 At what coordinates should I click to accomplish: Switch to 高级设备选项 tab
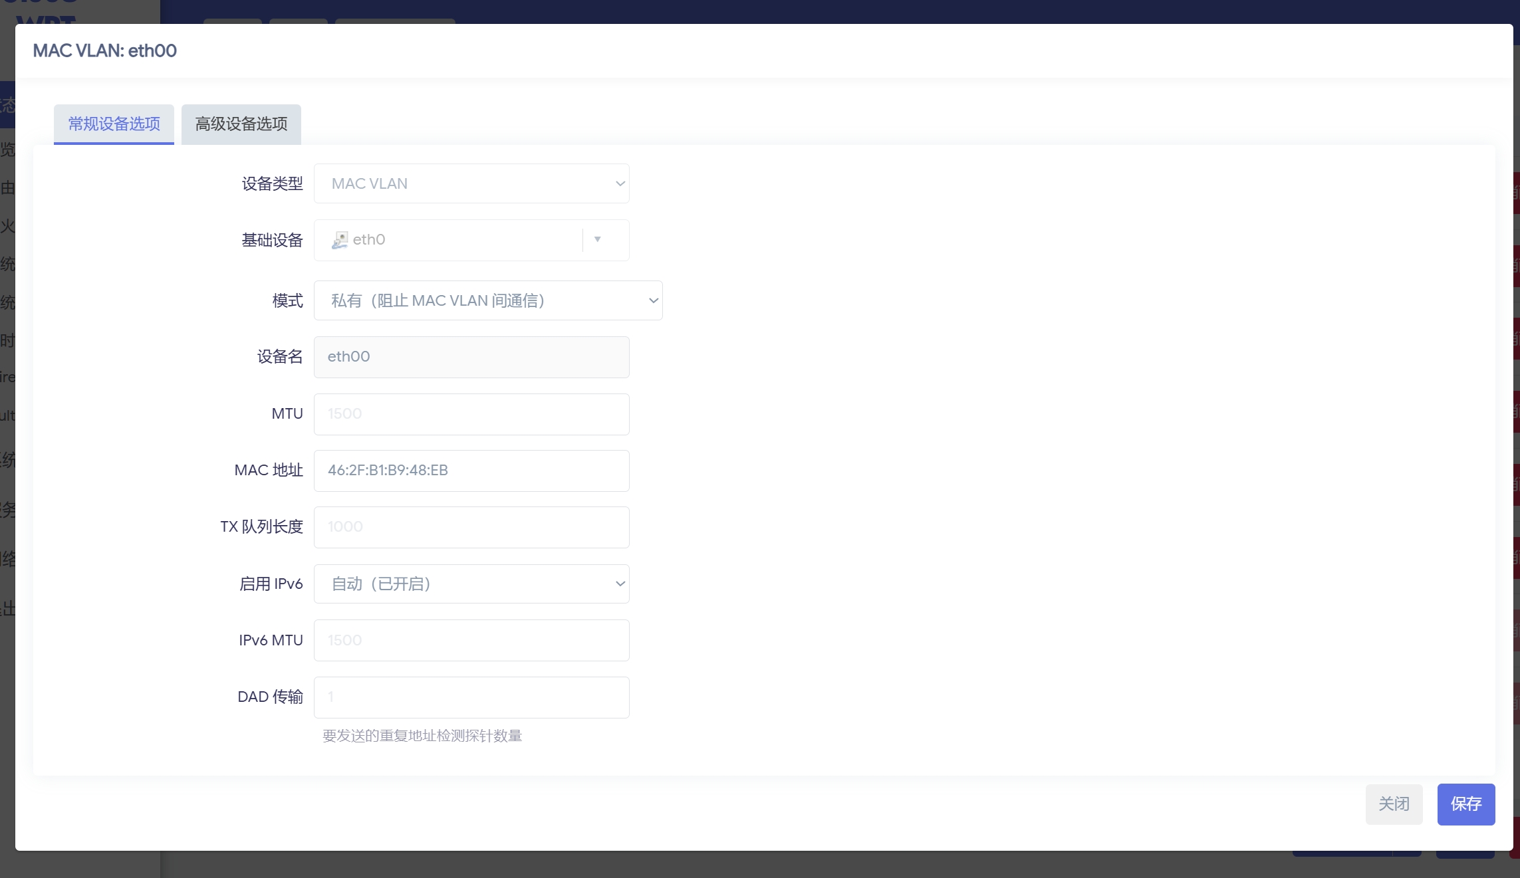pyautogui.click(x=241, y=124)
